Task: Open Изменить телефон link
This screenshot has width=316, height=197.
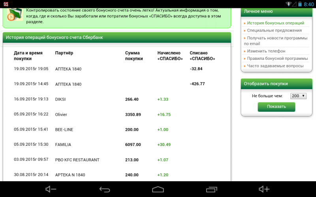Action: tap(266, 51)
